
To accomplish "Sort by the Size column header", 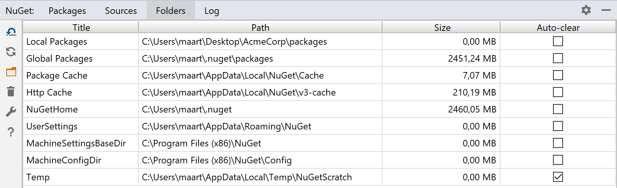I will click(442, 27).
